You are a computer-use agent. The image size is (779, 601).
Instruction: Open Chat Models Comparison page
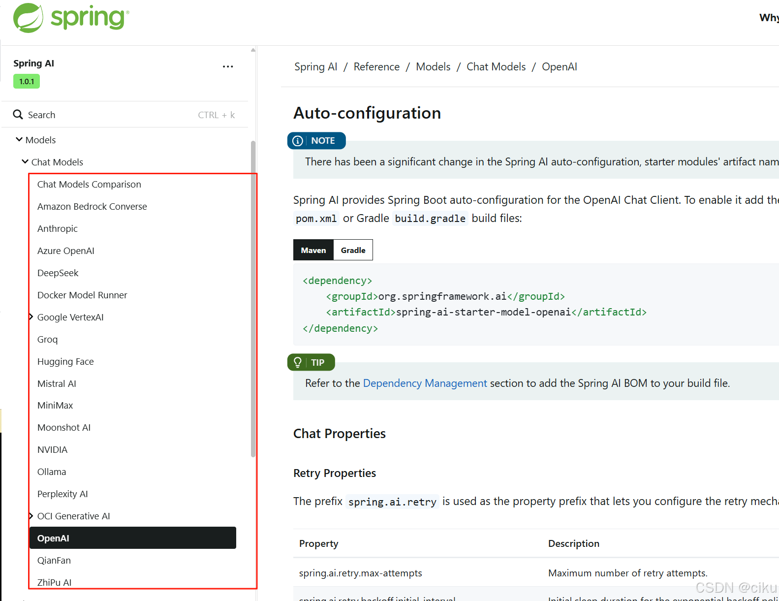(89, 184)
